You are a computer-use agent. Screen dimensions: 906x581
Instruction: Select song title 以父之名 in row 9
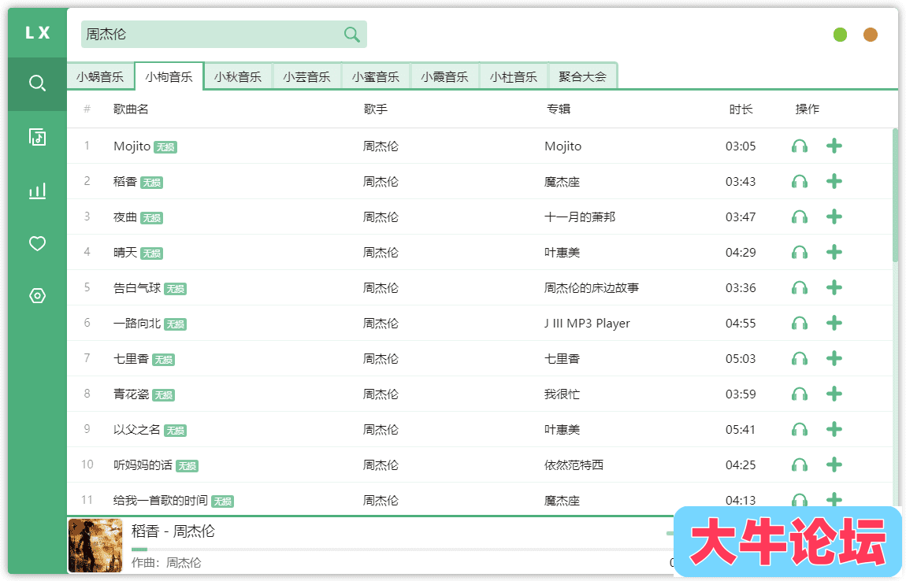137,430
